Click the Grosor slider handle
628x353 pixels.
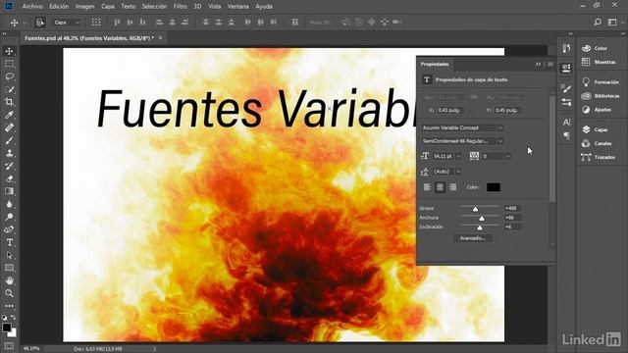click(x=475, y=209)
